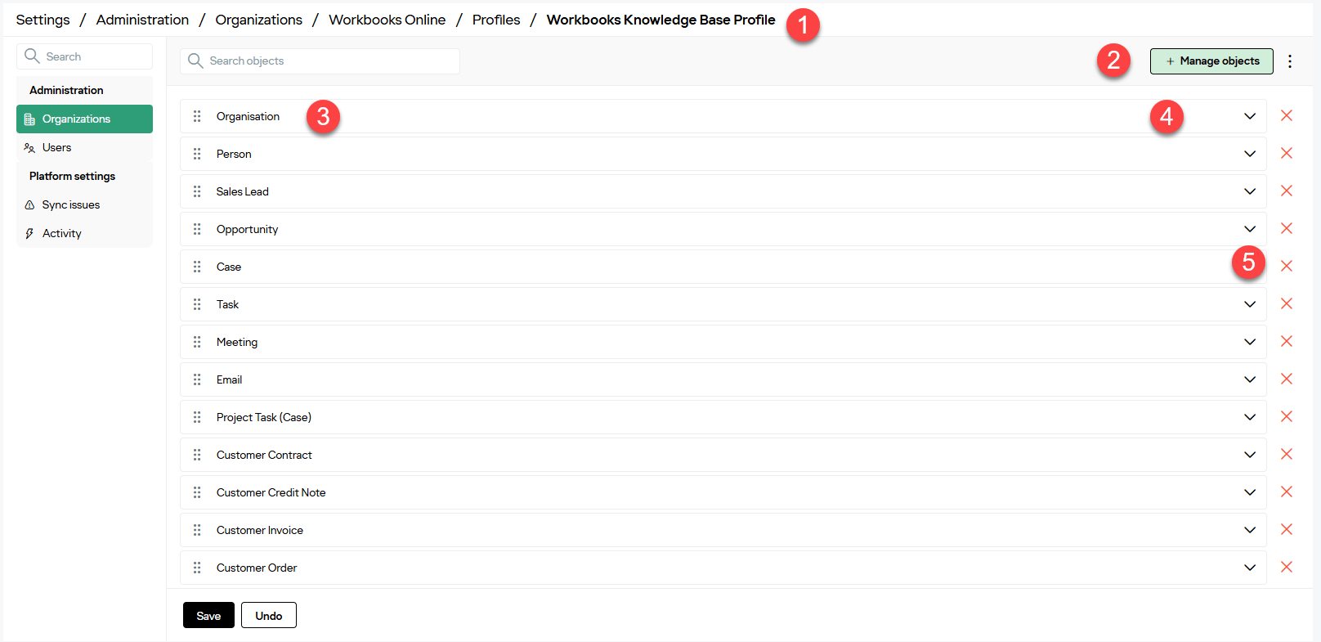Expand the Organisation row chevron

click(x=1250, y=116)
